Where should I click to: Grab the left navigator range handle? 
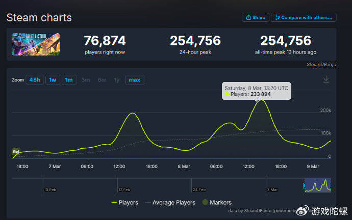coord(305,185)
